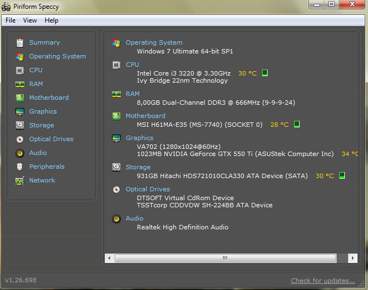This screenshot has height=290, width=368.
Task: Select Audio label in the sidebar
Action: tap(38, 153)
